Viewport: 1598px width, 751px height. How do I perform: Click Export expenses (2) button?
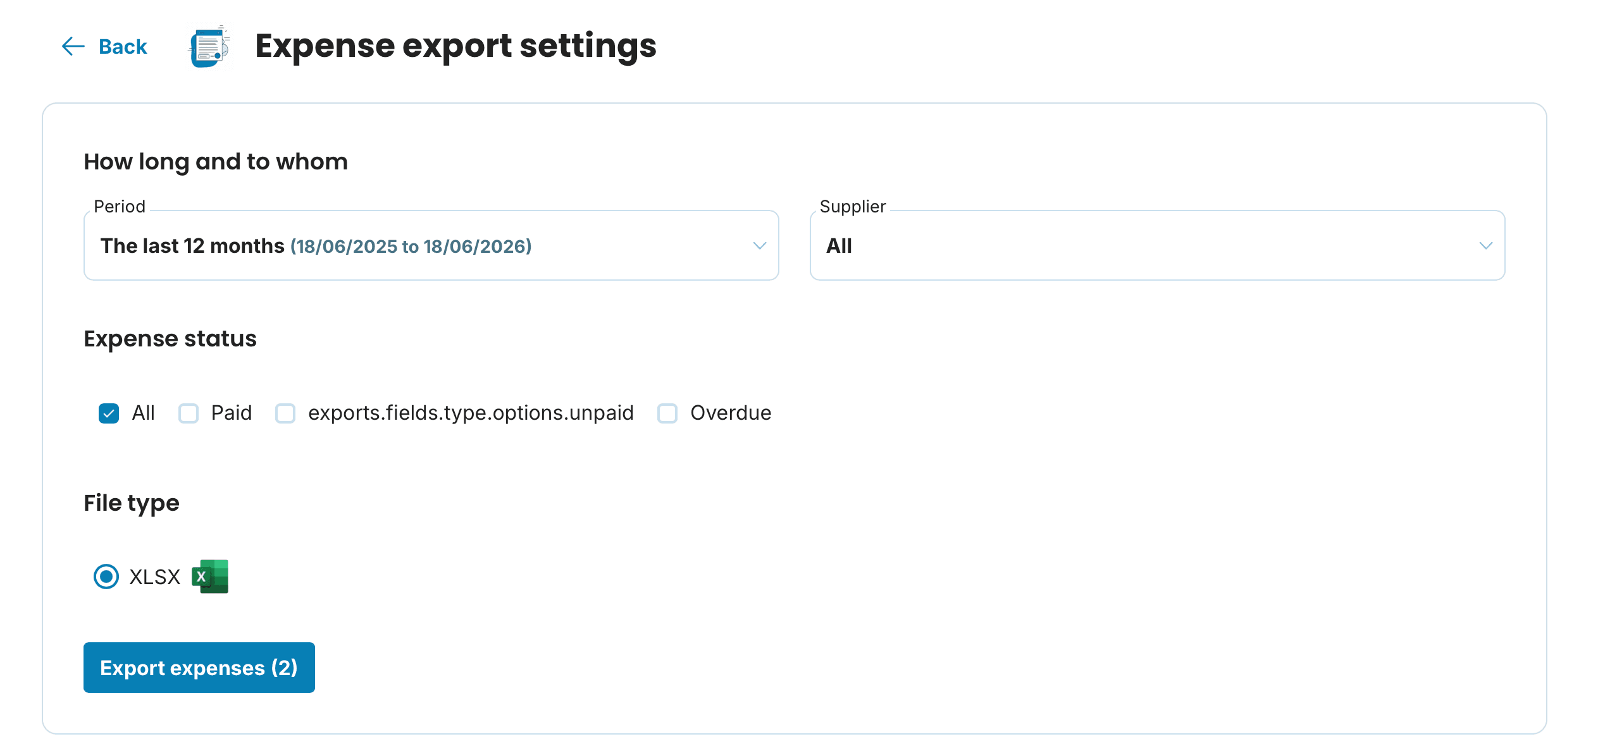(199, 668)
